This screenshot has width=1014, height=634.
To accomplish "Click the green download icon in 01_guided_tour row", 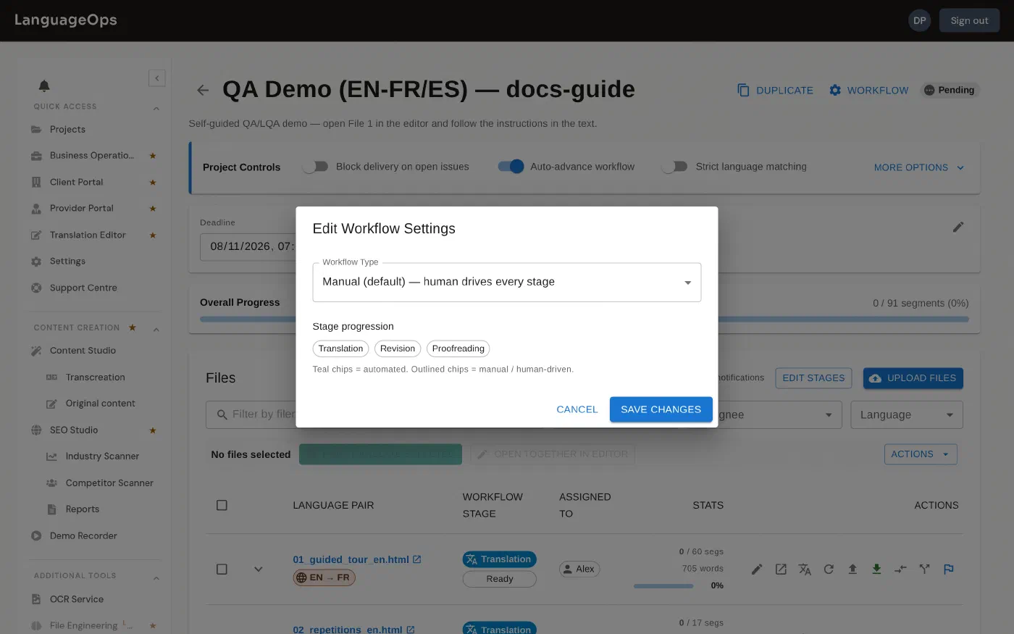I will (876, 570).
